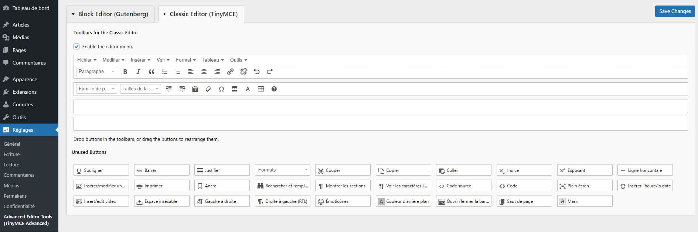Image resolution: width=698 pixels, height=232 pixels.
Task: Open the Insérer menu
Action: pos(140,60)
